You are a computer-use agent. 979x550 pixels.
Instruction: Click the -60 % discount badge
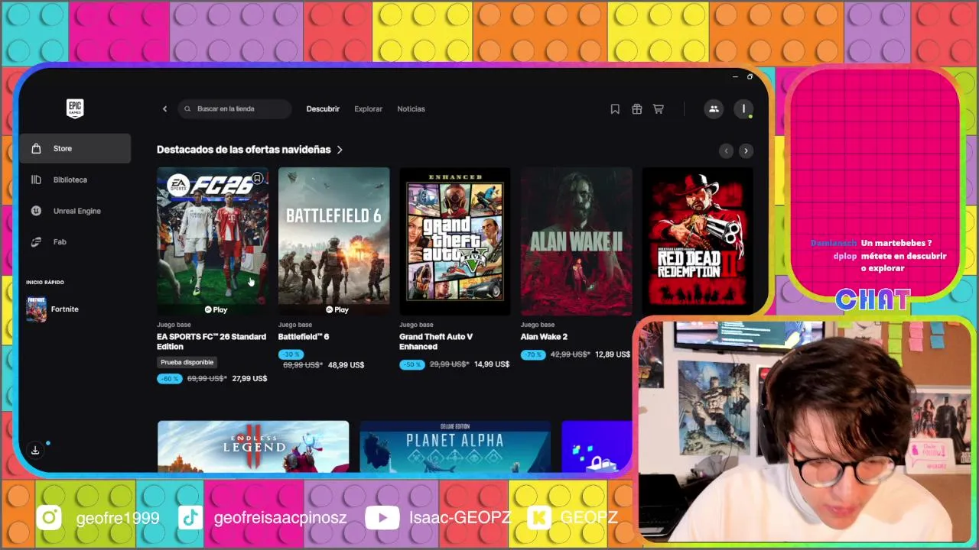[170, 378]
